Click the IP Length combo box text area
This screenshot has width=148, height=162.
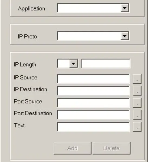(x=64, y=63)
